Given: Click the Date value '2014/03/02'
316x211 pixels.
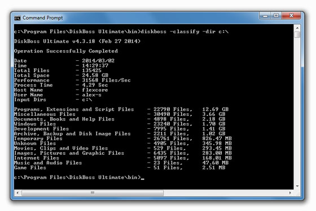Looking at the screenshot, I should pos(98,61).
